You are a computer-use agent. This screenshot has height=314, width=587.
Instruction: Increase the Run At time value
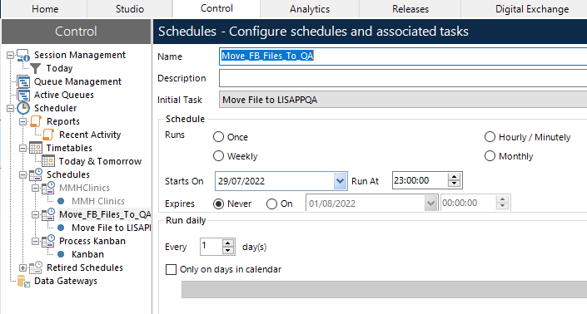click(454, 177)
